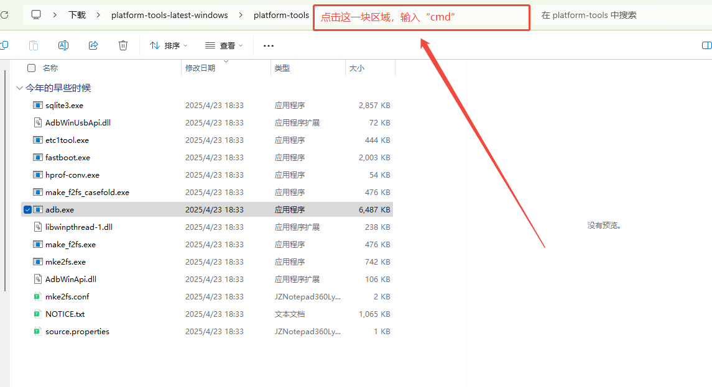
Task: Click the rename icon in toolbar
Action: click(63, 45)
